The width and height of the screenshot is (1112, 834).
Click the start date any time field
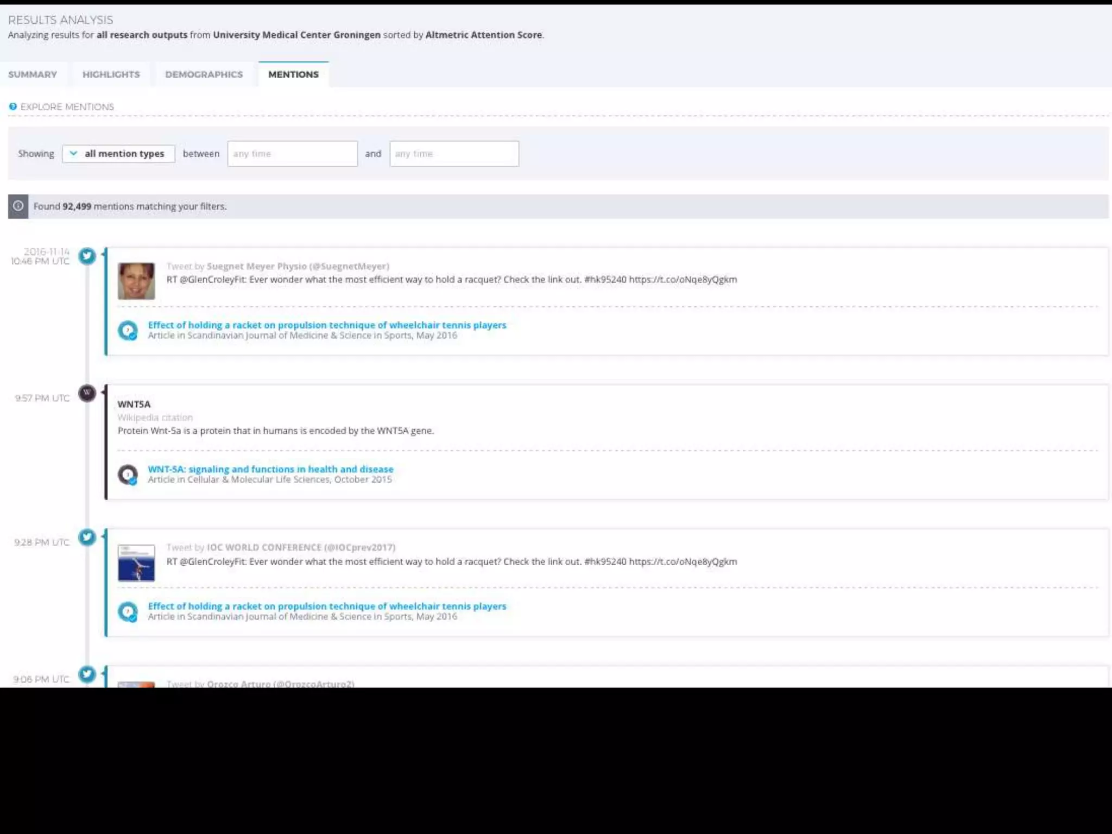tap(292, 154)
